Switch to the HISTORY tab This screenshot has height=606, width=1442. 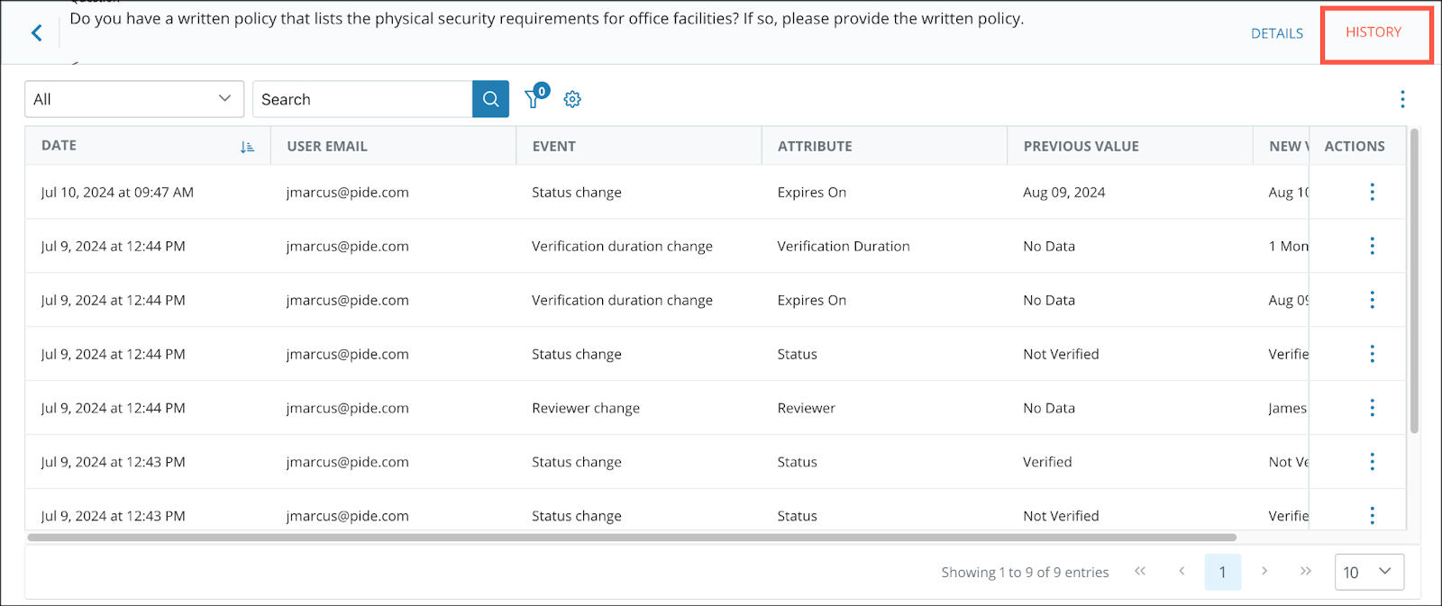tap(1374, 32)
